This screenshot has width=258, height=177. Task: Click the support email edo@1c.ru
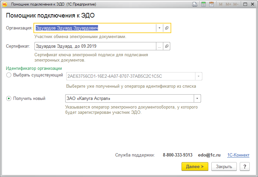[x=209, y=155]
